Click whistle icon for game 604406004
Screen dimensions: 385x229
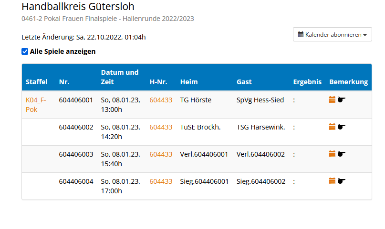click(341, 181)
